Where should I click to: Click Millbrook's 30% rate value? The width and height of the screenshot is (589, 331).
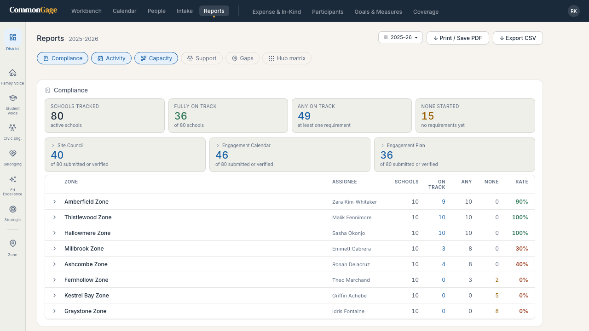tap(522, 249)
